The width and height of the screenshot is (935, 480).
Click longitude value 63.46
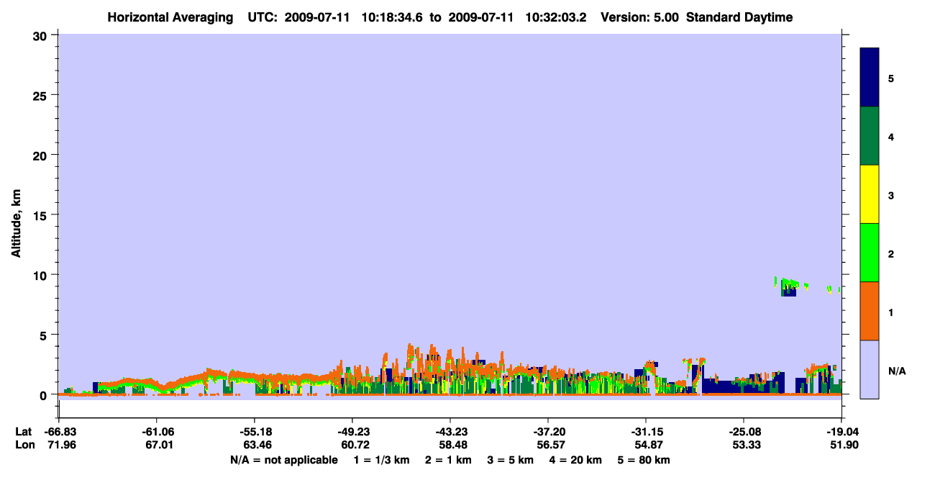(256, 445)
